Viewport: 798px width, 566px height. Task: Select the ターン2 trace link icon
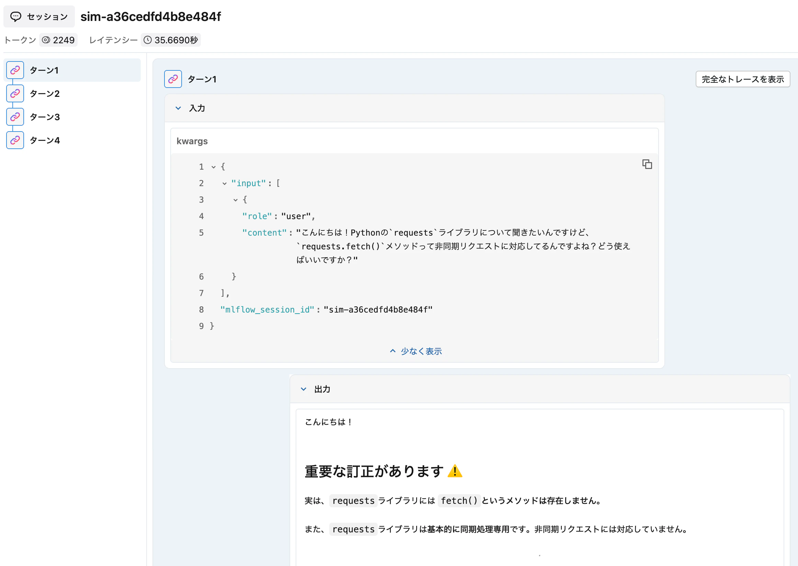coord(15,93)
